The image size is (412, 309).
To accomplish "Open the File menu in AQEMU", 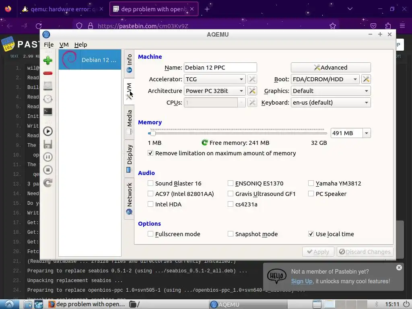I will pos(49,45).
